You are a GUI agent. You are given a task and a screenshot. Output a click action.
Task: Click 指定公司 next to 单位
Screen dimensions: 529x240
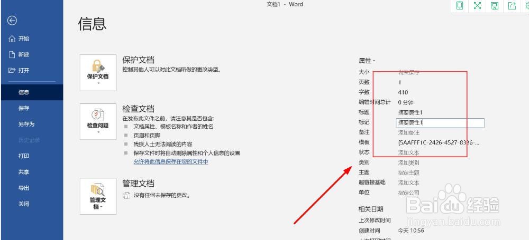click(409, 193)
